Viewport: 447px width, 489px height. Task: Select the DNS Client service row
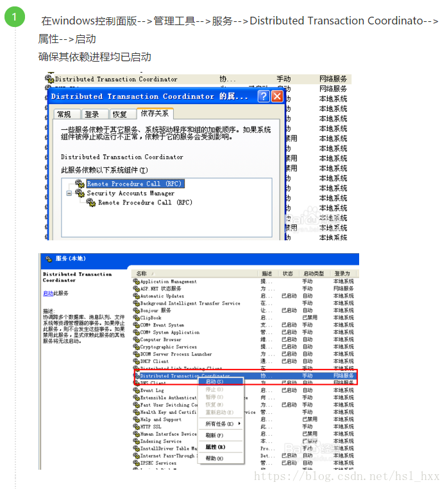(246, 383)
